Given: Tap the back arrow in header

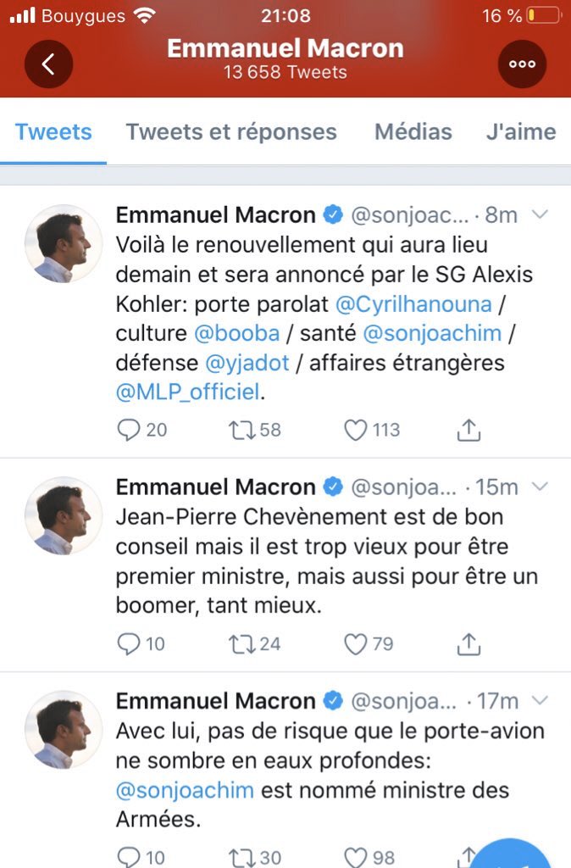Looking at the screenshot, I should pyautogui.click(x=48, y=64).
